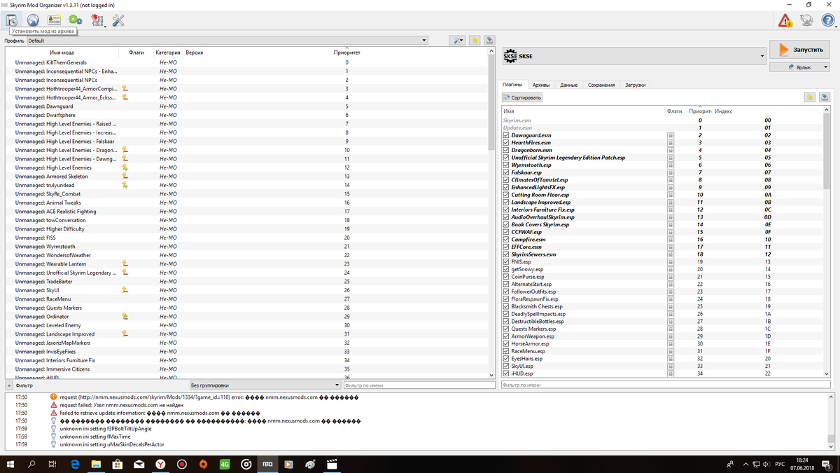Viewport: 840px width, 473px height.
Task: Click the flag icon on trulyundead row
Action: pos(125,185)
